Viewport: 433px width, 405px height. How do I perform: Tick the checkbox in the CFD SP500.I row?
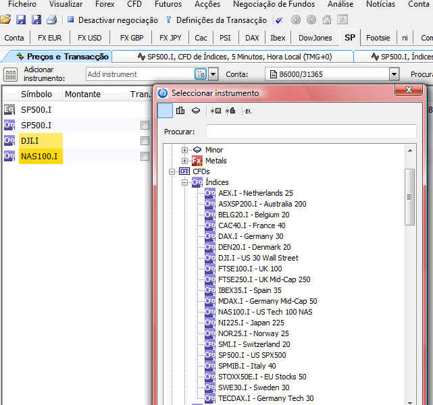tap(145, 126)
